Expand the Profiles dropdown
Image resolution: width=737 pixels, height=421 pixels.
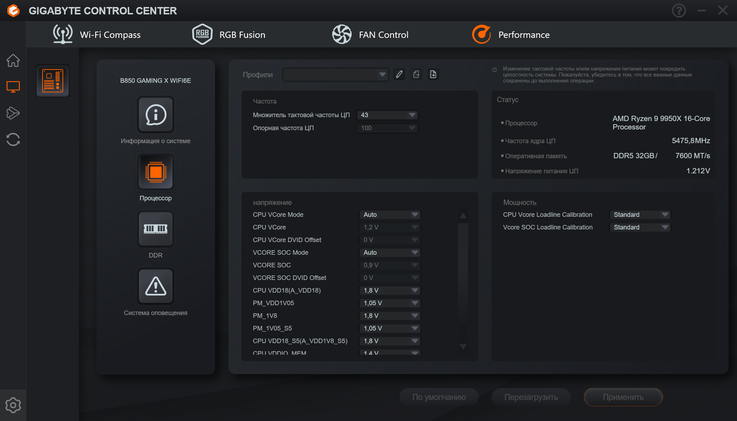pyautogui.click(x=335, y=74)
